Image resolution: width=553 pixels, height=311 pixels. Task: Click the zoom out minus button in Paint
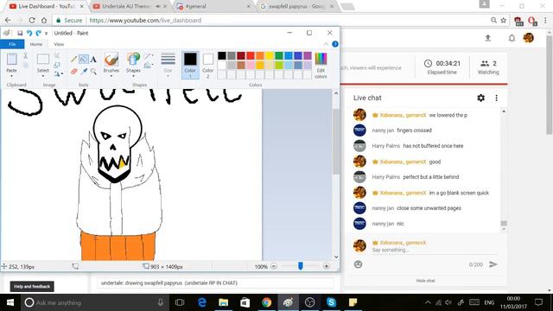[274, 267]
